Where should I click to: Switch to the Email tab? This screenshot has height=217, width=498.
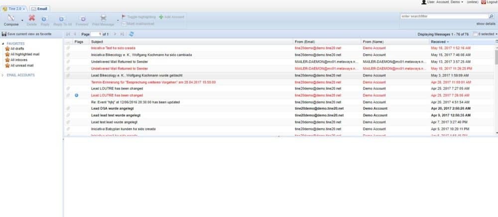(x=40, y=8)
